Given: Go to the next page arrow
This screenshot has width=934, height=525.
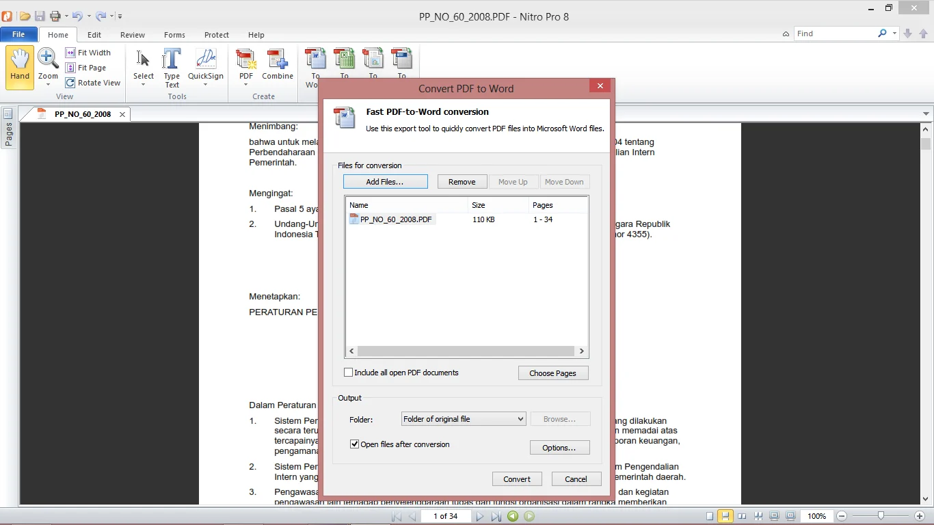Looking at the screenshot, I should [480, 516].
